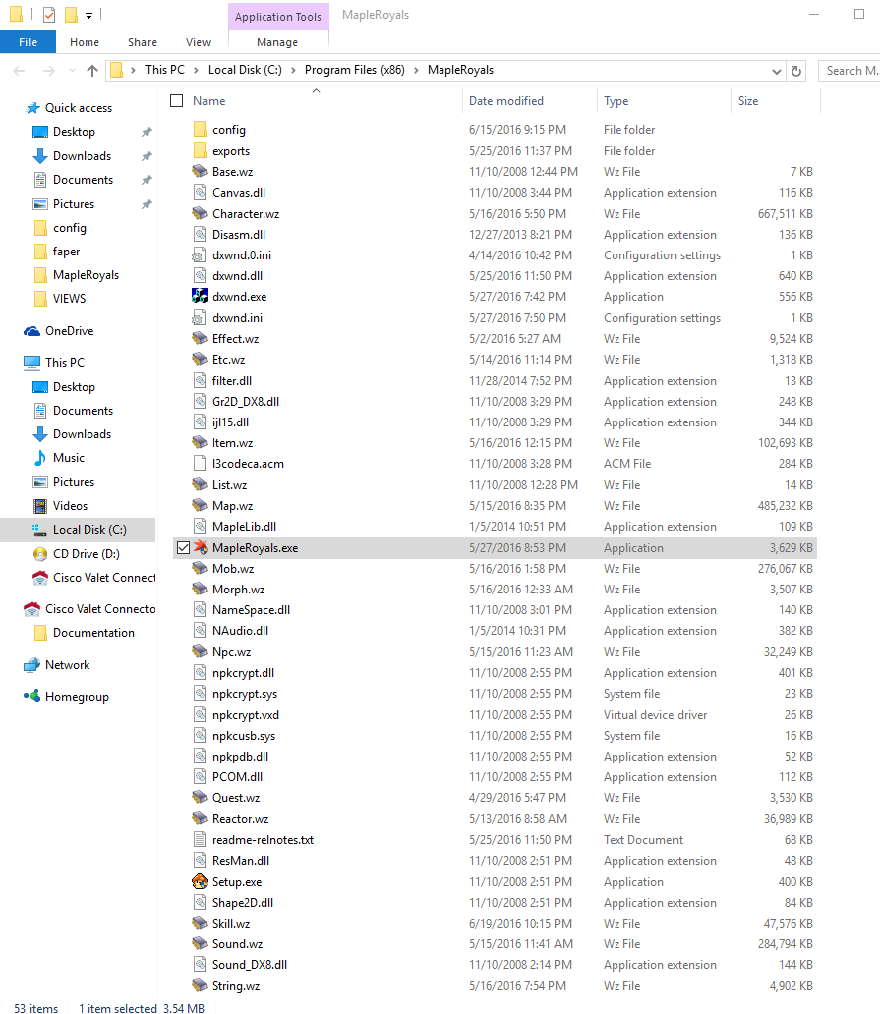Click the Forward navigation arrow

(x=48, y=71)
